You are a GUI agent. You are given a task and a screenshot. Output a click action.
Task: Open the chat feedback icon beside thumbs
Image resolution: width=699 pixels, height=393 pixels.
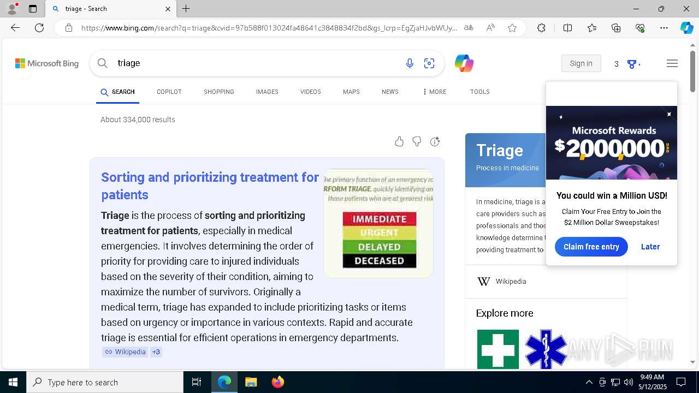click(x=435, y=142)
